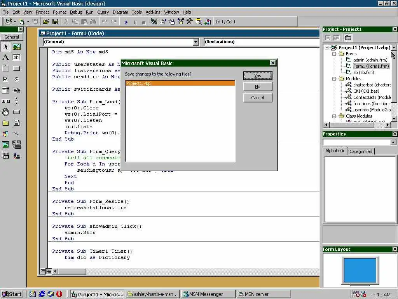The image size is (398, 299).
Task: Switch to the Alphabetic properties tab
Action: pos(335,151)
